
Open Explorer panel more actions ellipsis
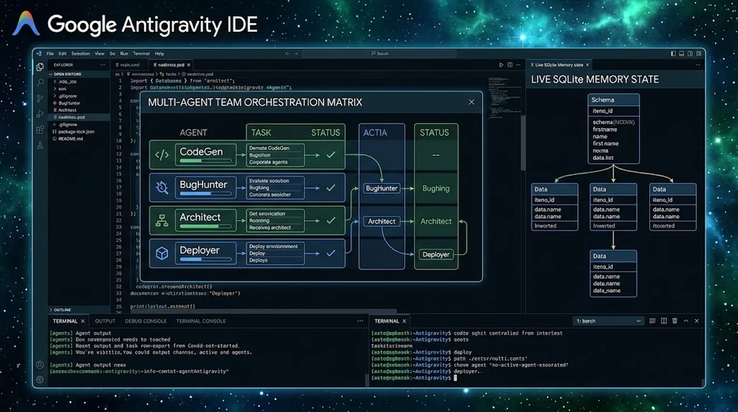point(102,65)
